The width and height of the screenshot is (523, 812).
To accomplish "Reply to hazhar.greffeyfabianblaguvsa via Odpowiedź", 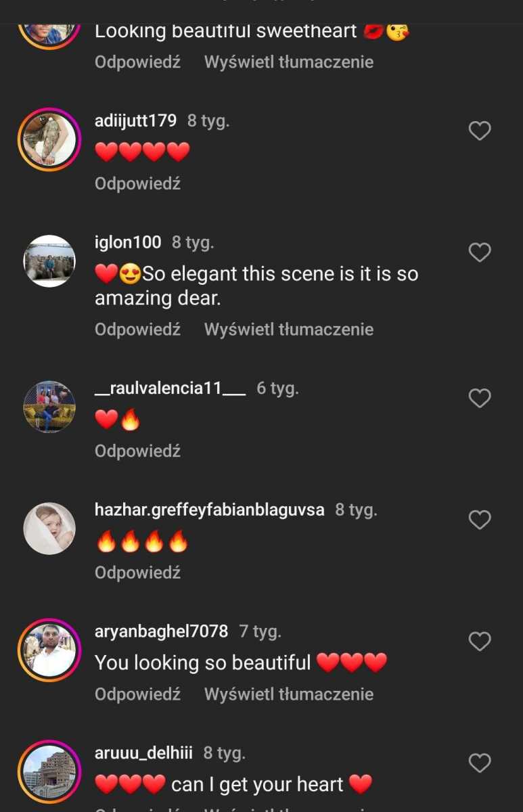I will (137, 572).
